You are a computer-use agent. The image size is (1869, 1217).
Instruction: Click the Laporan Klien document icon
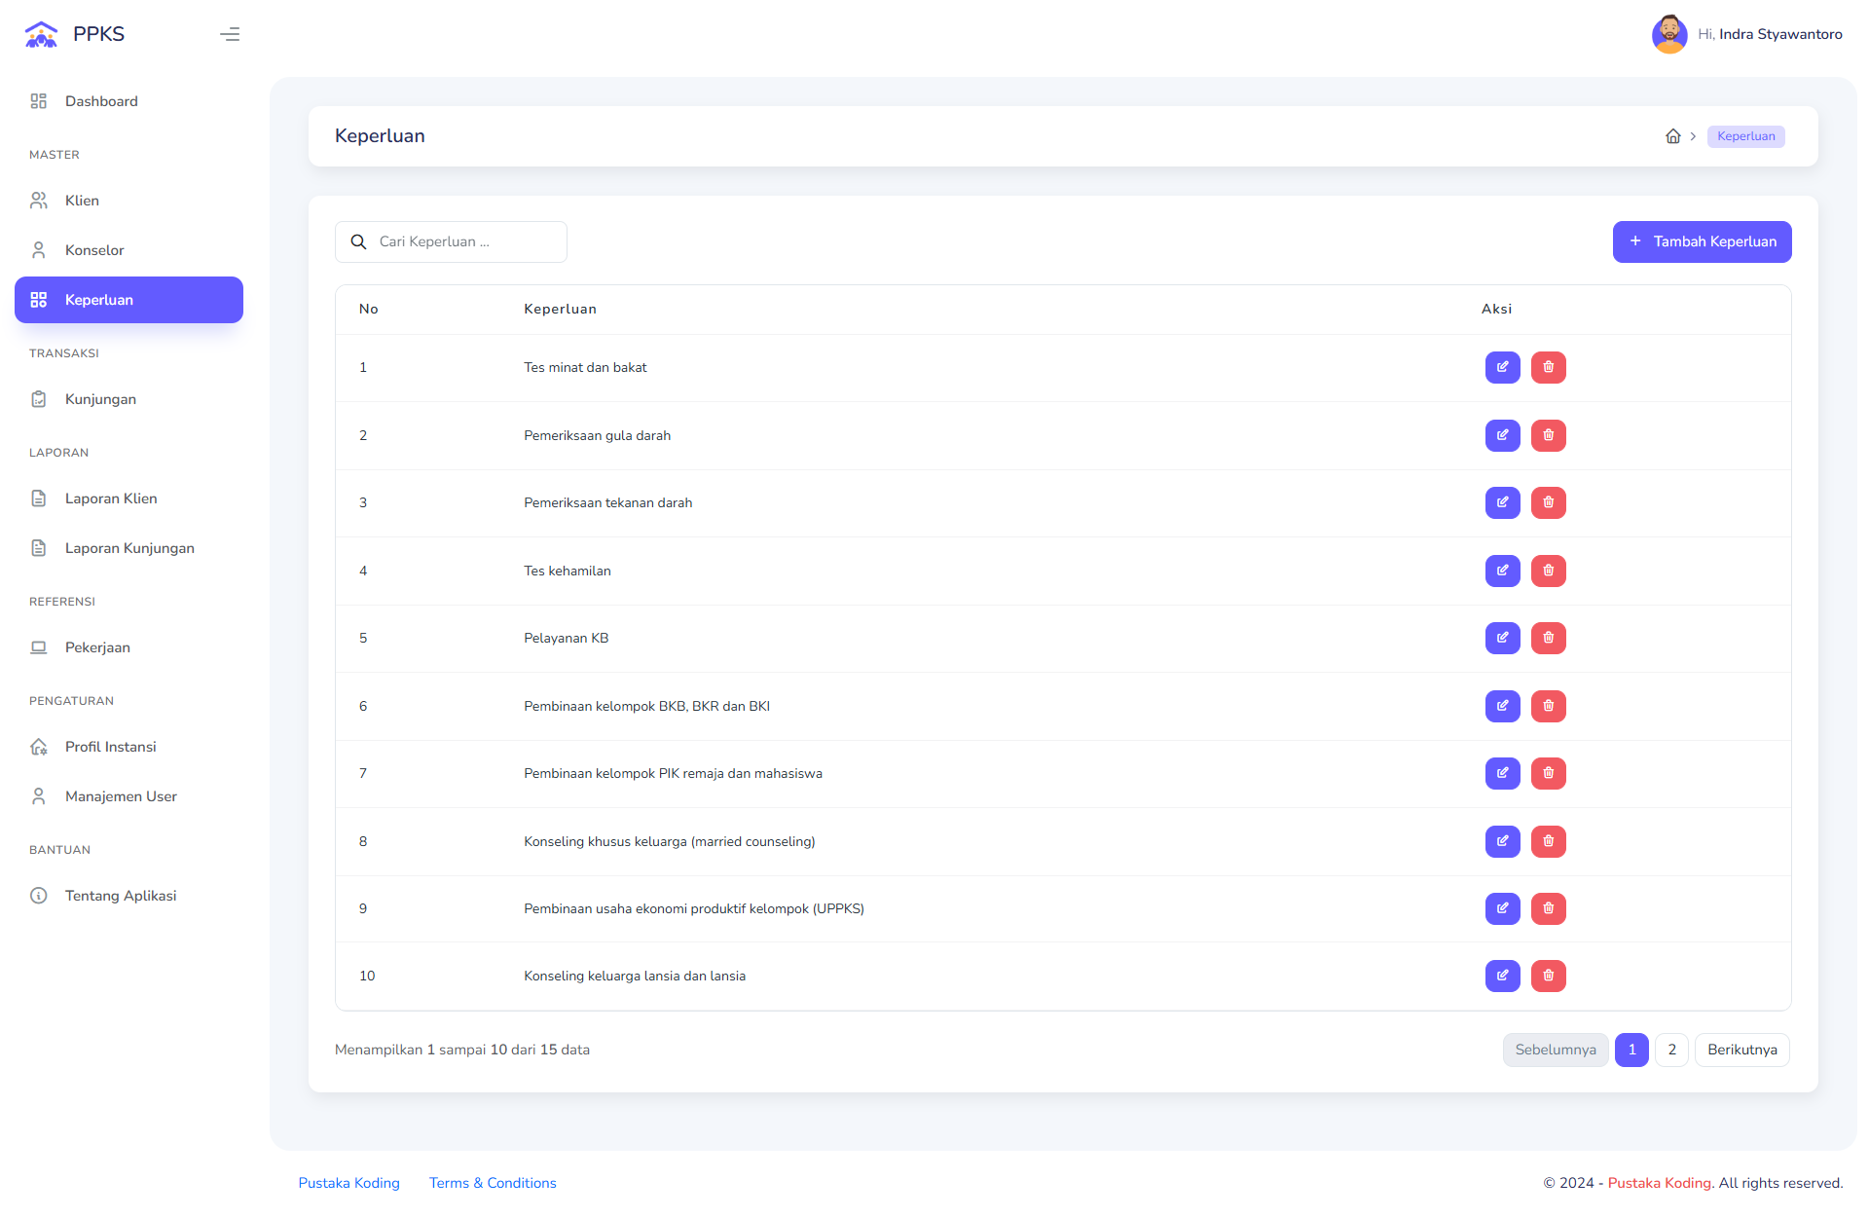click(x=39, y=498)
